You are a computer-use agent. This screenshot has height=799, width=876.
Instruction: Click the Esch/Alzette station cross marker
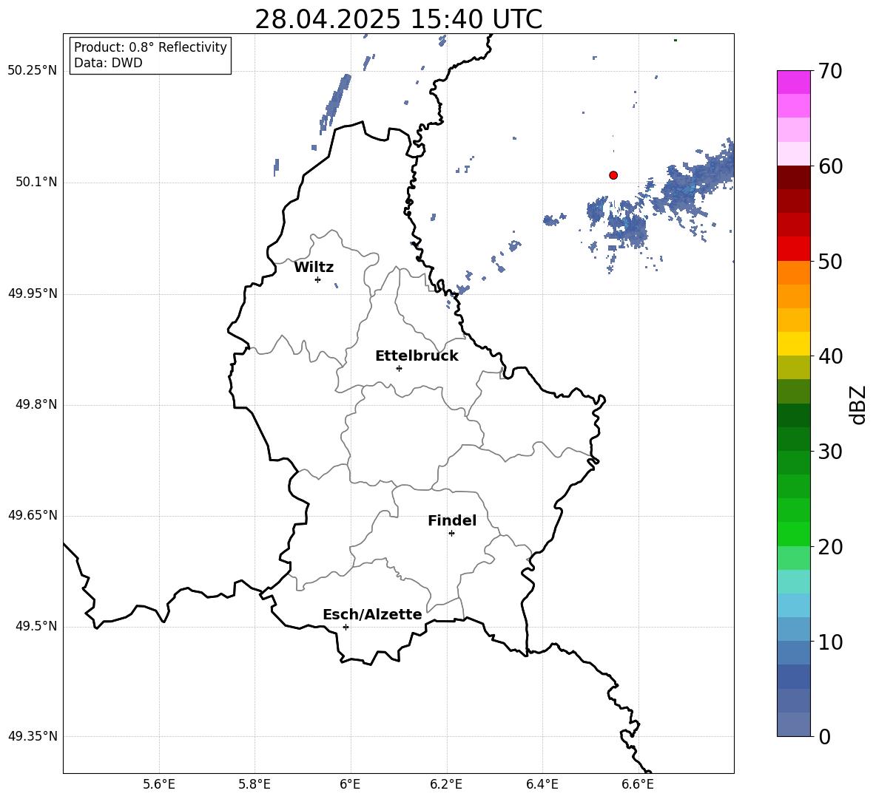tap(346, 627)
